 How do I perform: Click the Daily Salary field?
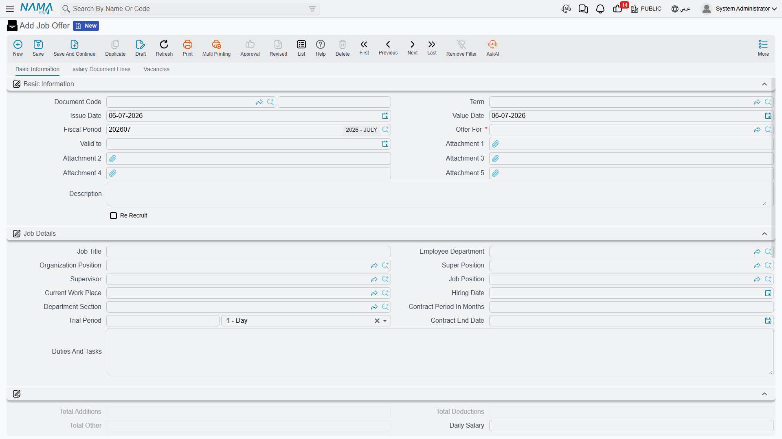631,426
